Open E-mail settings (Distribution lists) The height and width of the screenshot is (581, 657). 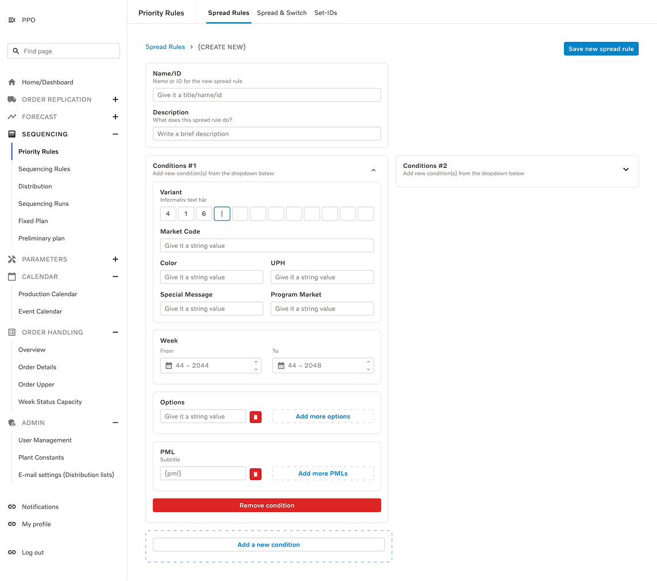(66, 475)
